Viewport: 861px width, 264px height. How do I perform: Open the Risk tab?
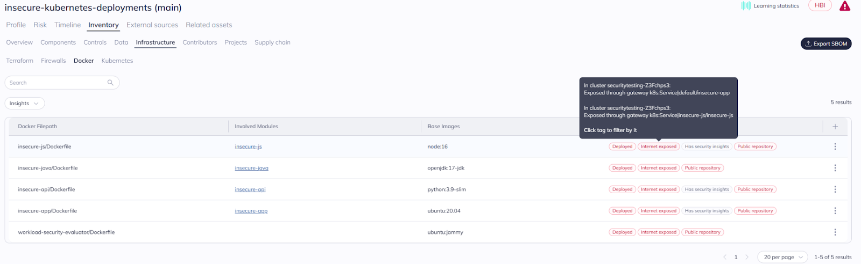click(40, 25)
